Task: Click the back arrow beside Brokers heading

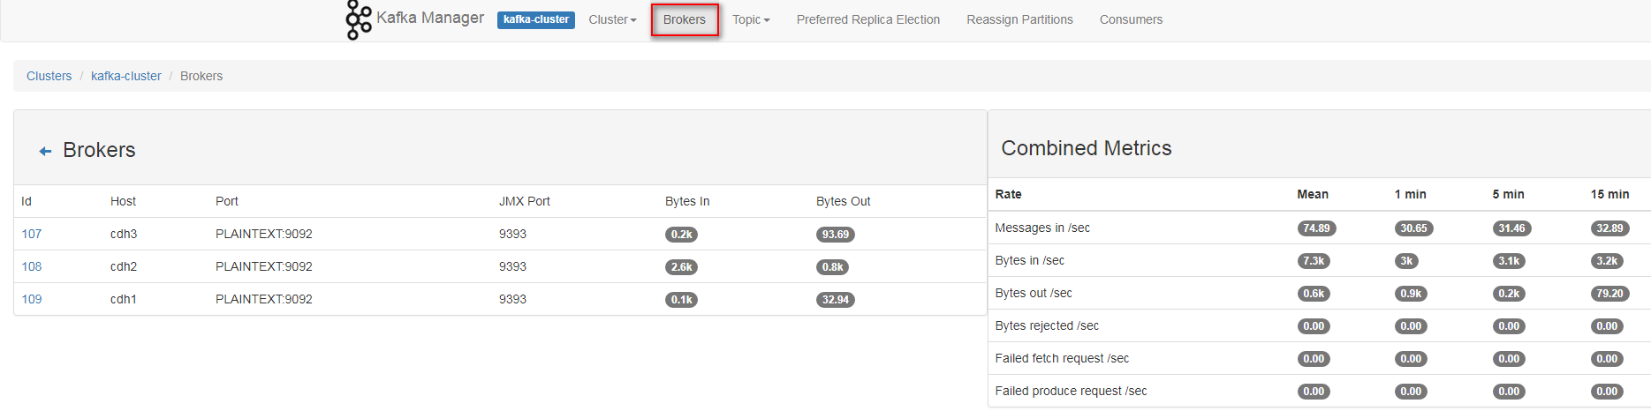Action: [45, 152]
